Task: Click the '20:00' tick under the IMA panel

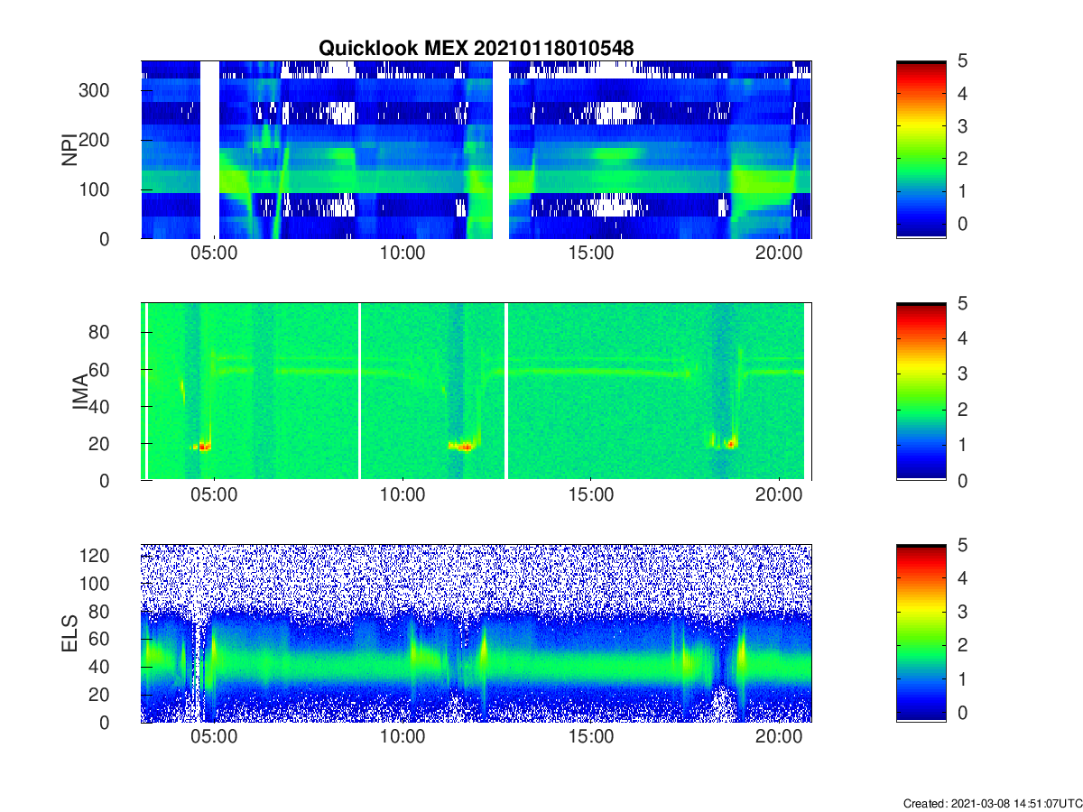Action: (779, 495)
